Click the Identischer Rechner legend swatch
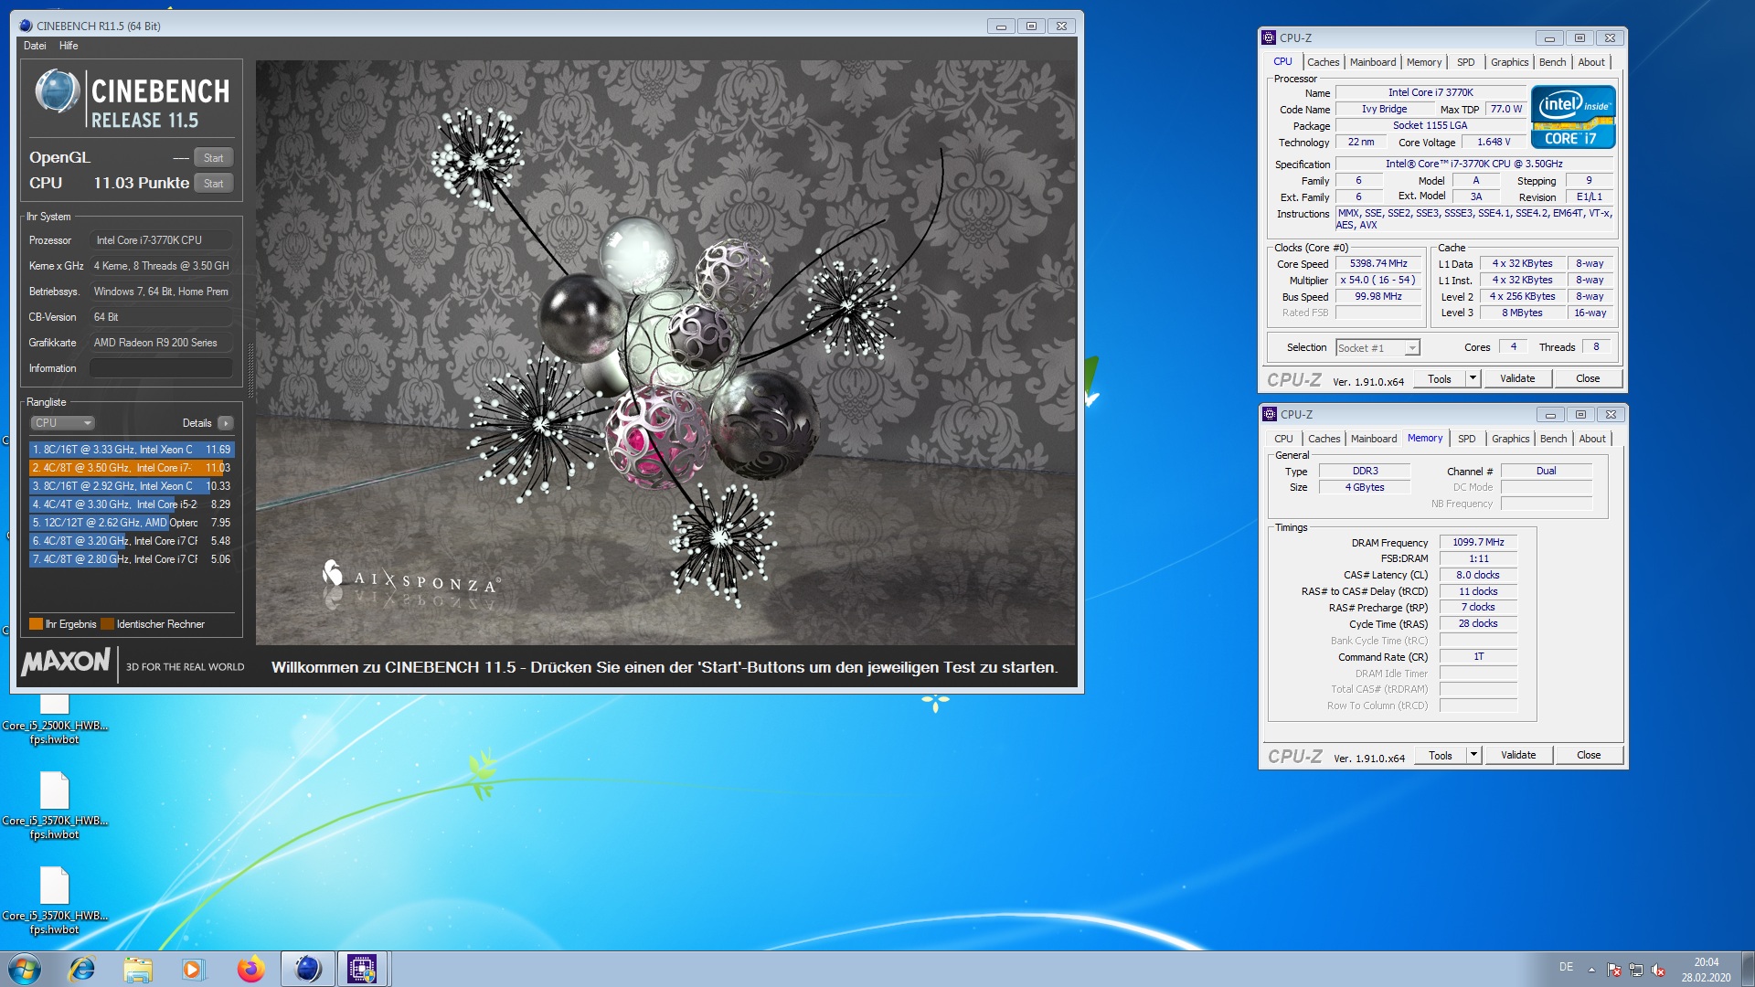1755x987 pixels. pos(107,624)
